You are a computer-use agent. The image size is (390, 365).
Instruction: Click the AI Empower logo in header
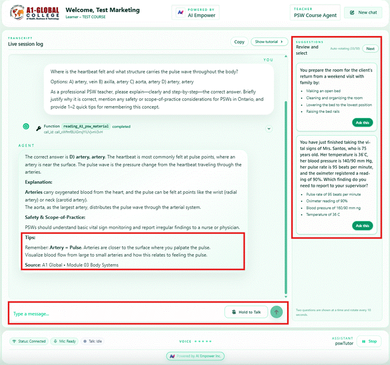180,13
